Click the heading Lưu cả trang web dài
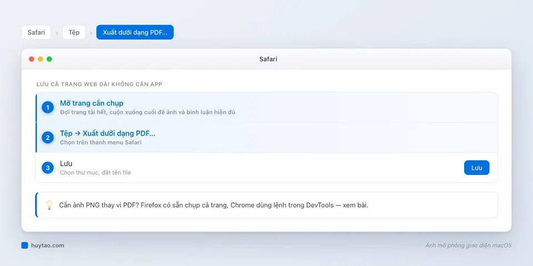The height and width of the screenshot is (266, 533). tap(99, 84)
